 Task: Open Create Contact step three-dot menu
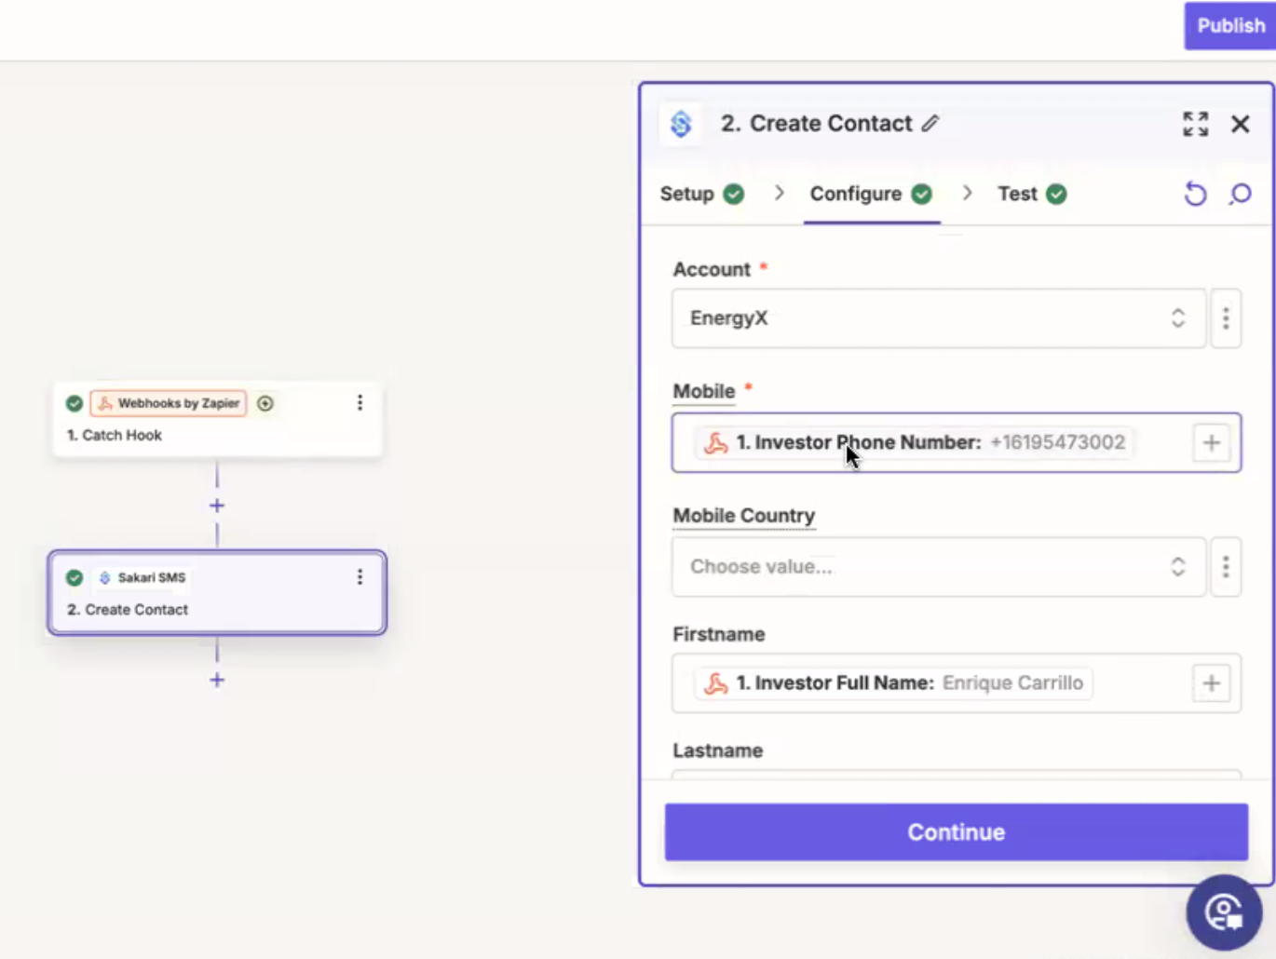point(360,577)
